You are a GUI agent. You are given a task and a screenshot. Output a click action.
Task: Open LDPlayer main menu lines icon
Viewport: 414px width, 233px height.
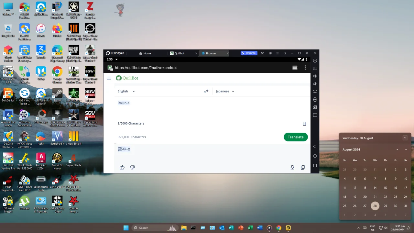pos(278,53)
